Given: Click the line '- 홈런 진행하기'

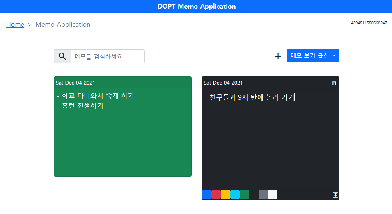Looking at the screenshot, I should point(80,106).
